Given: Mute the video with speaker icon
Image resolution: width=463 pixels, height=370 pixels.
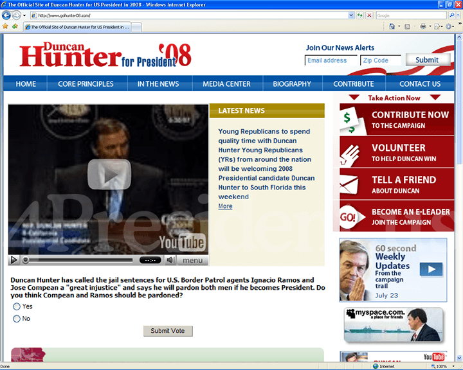Looking at the screenshot, I should (170, 260).
